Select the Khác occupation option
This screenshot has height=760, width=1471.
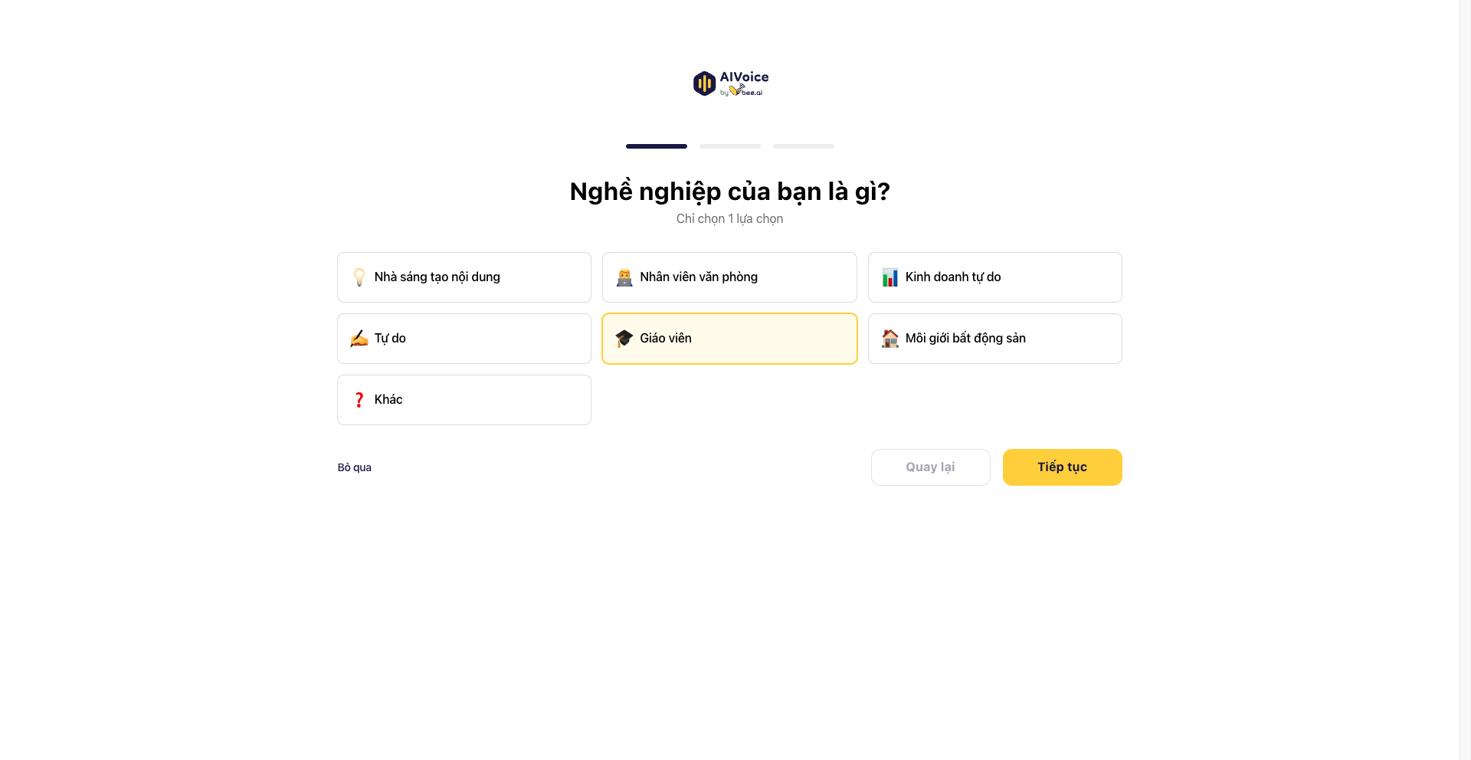(x=464, y=400)
